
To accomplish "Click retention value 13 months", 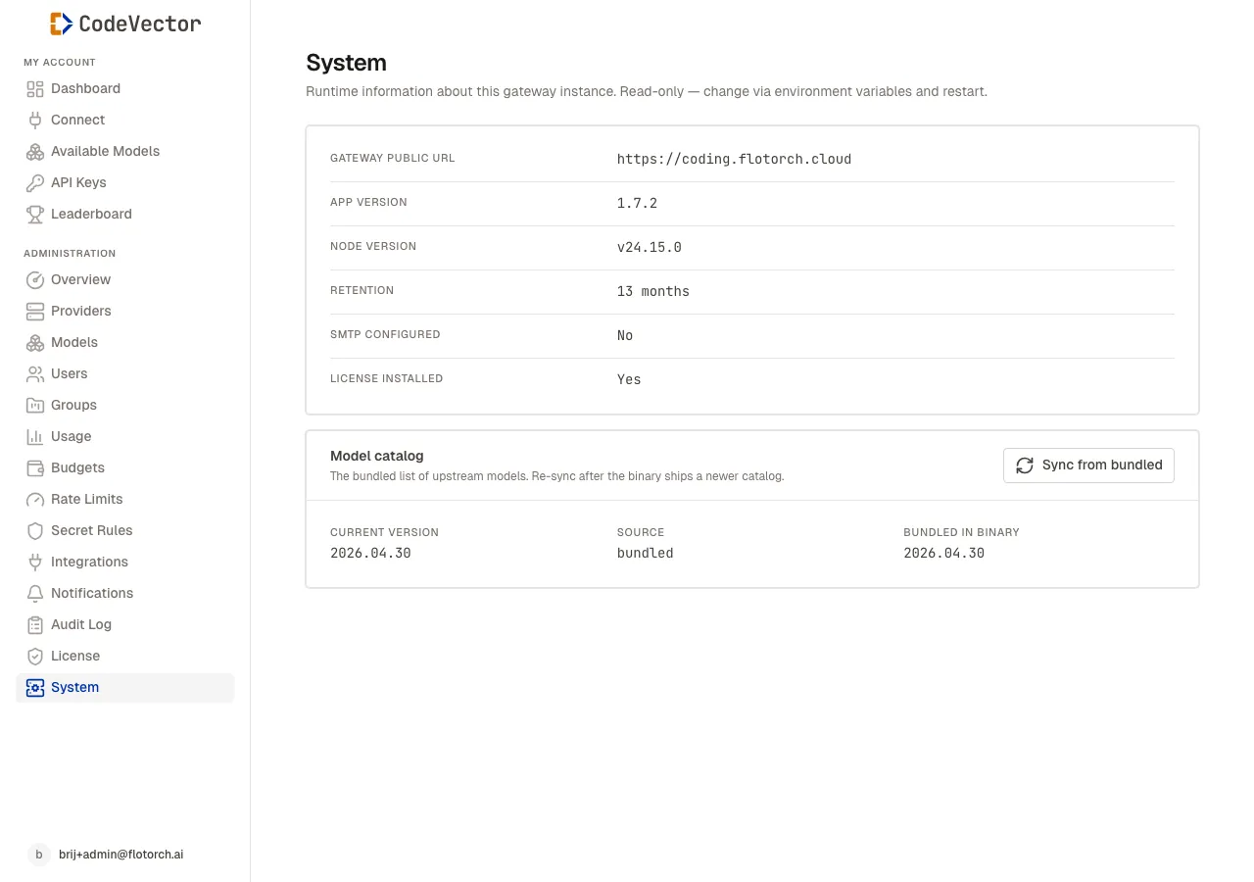I will point(653,291).
